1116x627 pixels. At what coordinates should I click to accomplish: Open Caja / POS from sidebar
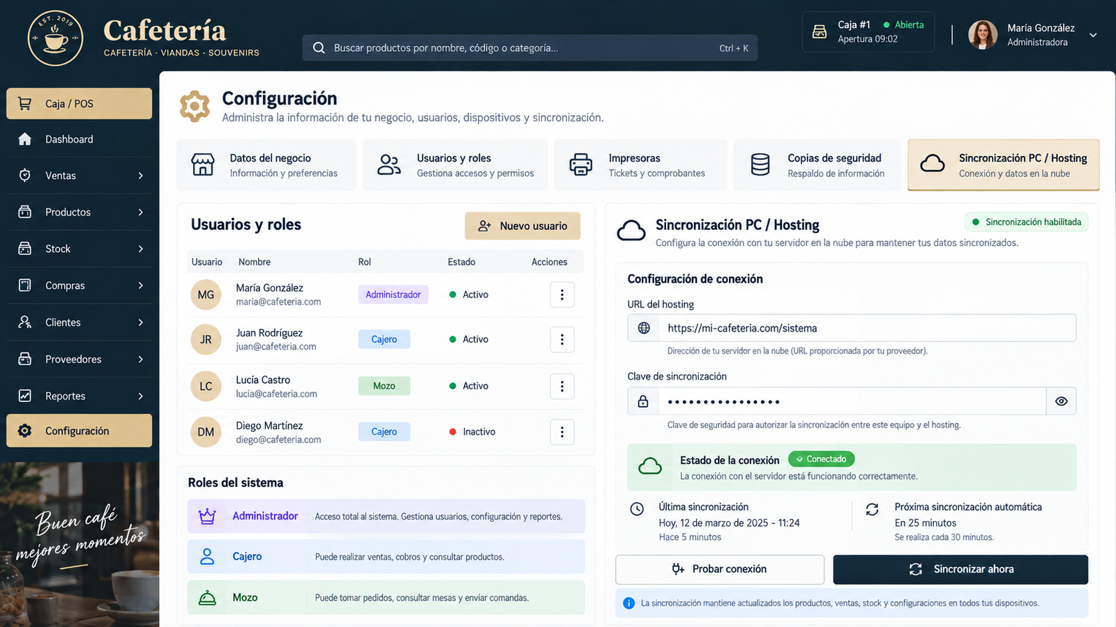click(x=79, y=103)
